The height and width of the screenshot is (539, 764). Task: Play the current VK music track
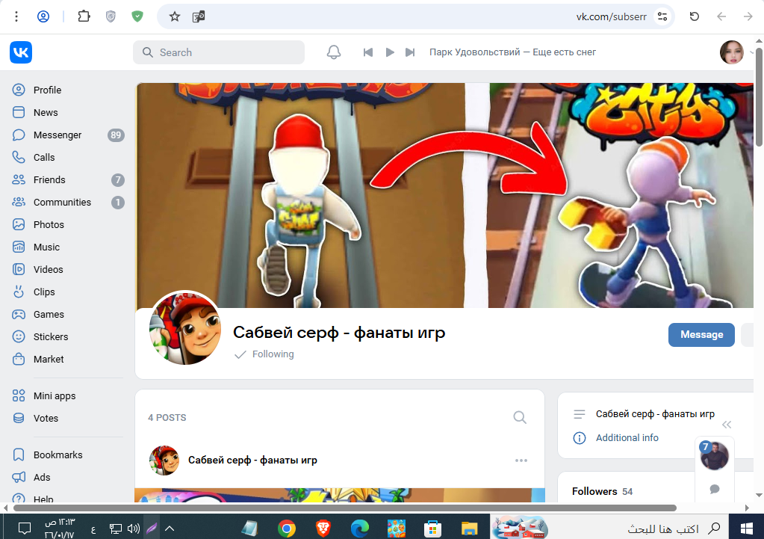pyautogui.click(x=390, y=52)
